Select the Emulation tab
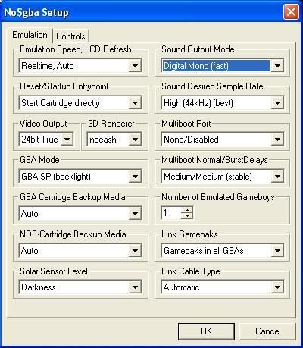Screen dimensions: 303x348 [x=30, y=35]
